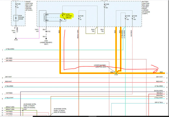The image size is (169, 117).
Task: Click the S132 splice dot
Action: point(46,31)
